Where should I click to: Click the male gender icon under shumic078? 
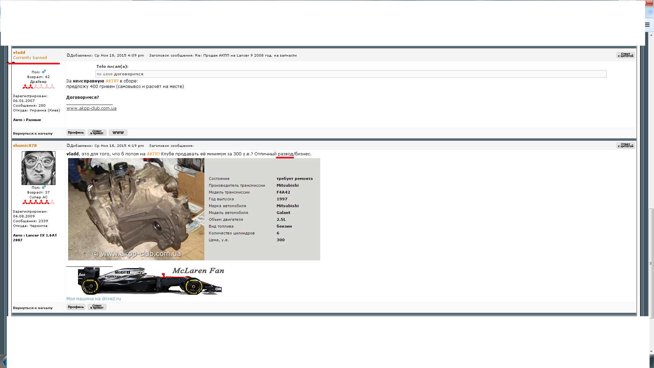coord(44,187)
